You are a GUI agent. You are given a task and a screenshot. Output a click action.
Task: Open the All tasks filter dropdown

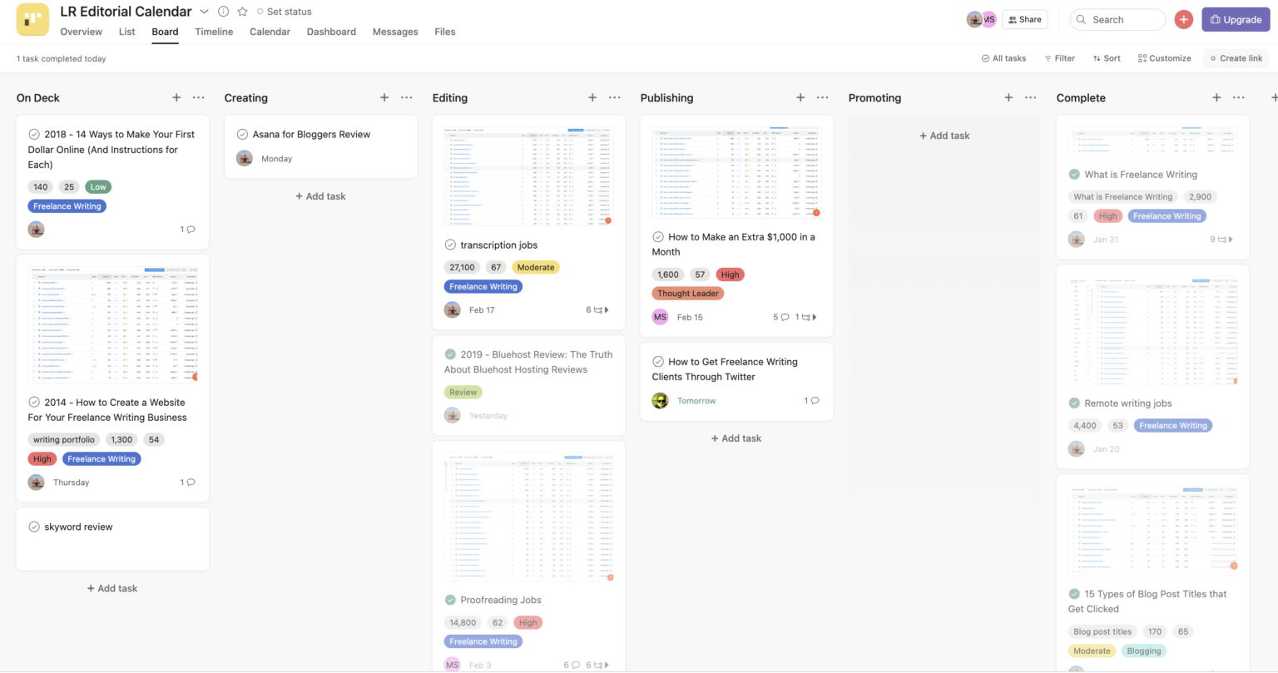coord(1003,58)
